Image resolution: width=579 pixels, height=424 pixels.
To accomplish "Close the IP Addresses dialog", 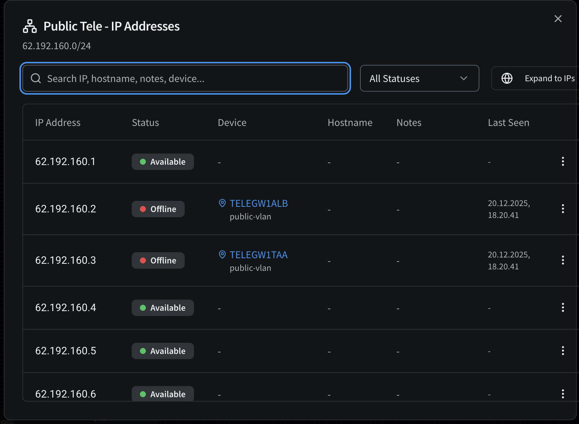I will (x=558, y=19).
